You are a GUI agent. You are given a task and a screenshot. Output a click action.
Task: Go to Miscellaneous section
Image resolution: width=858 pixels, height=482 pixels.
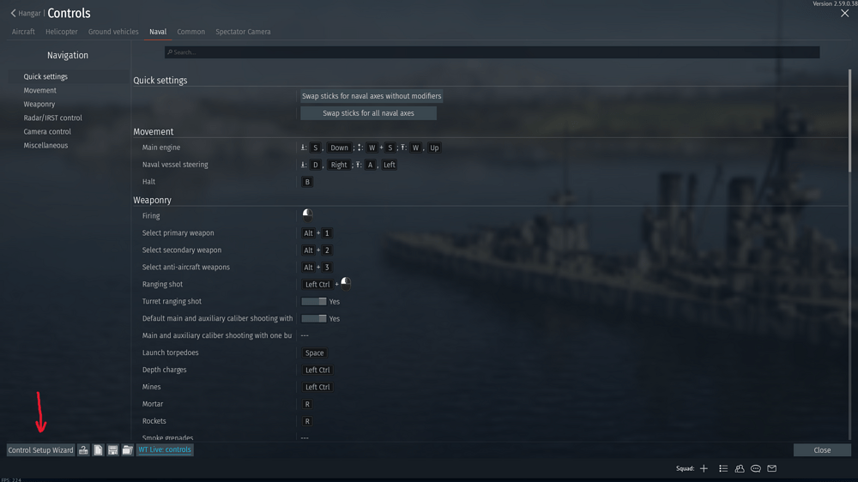(46, 145)
